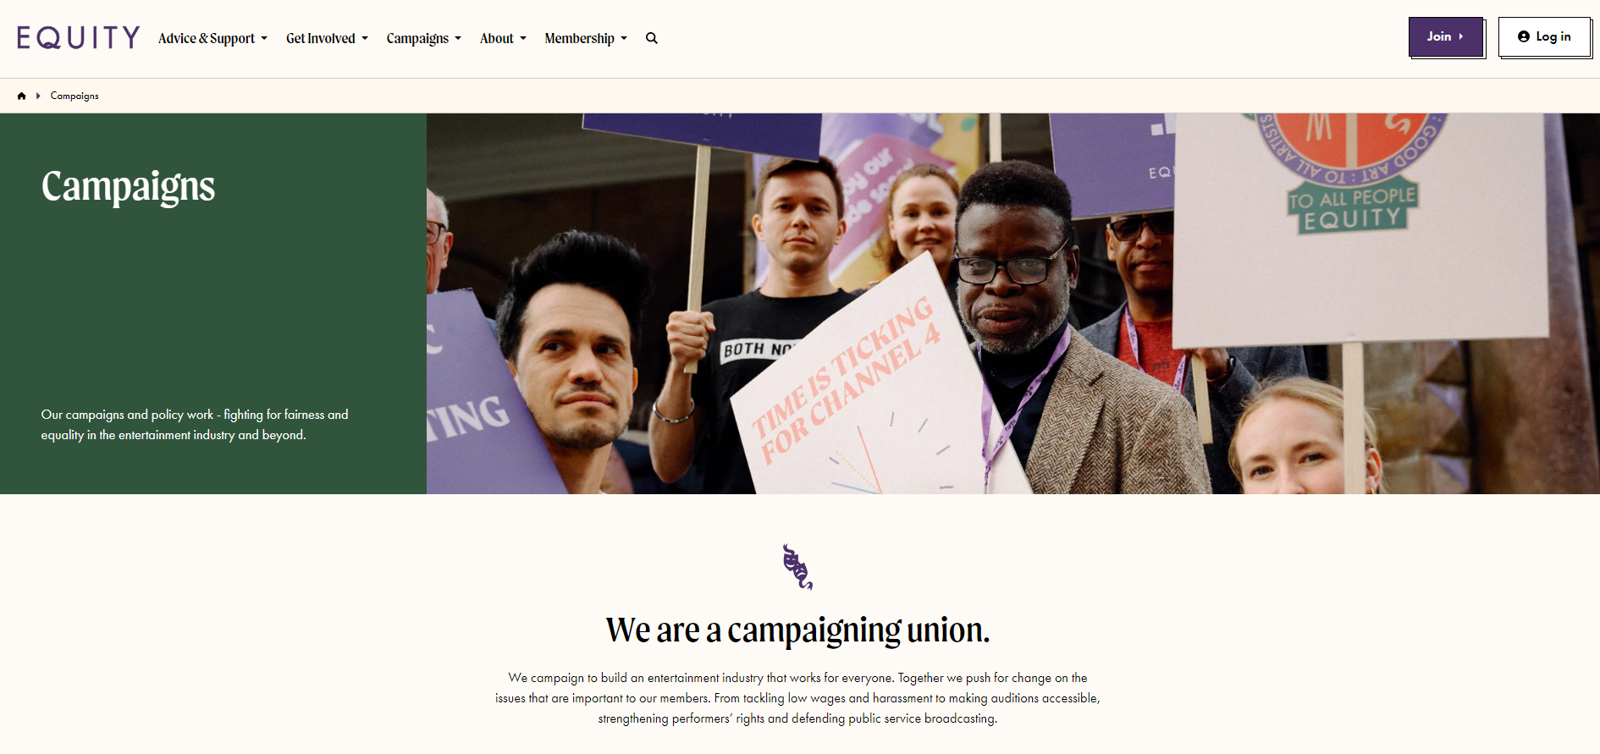
Task: Expand the Campaigns nav dropdown caret
Action: pyautogui.click(x=458, y=38)
